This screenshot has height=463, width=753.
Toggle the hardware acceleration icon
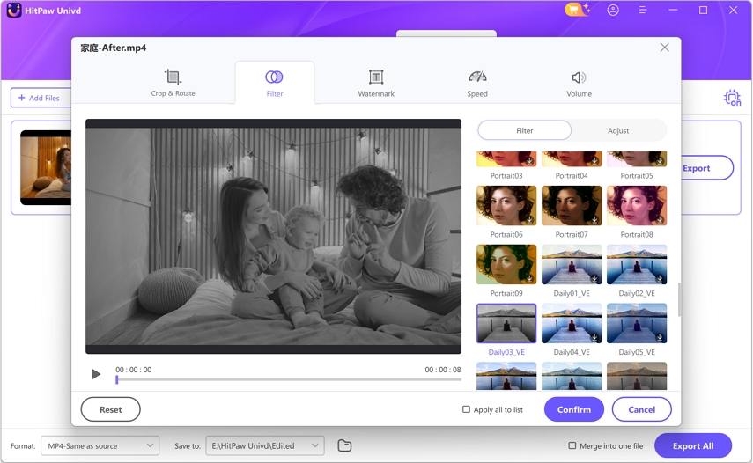click(x=732, y=98)
